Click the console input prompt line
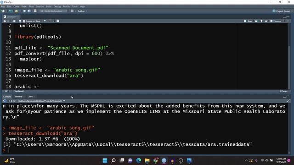Screen dimensions: 294x165 (x=145, y=150)
